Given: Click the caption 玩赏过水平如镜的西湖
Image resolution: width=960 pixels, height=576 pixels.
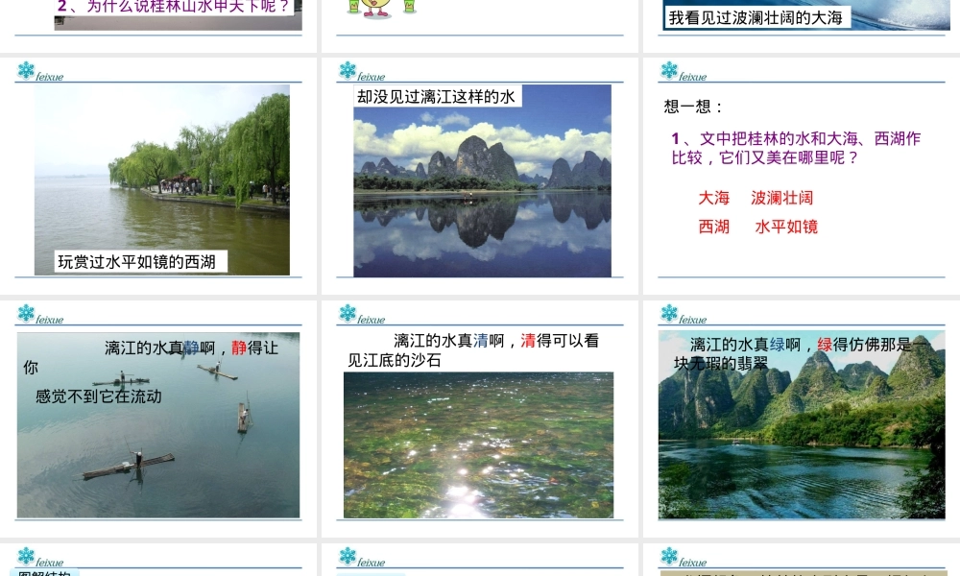Looking at the screenshot, I should coord(136,262).
